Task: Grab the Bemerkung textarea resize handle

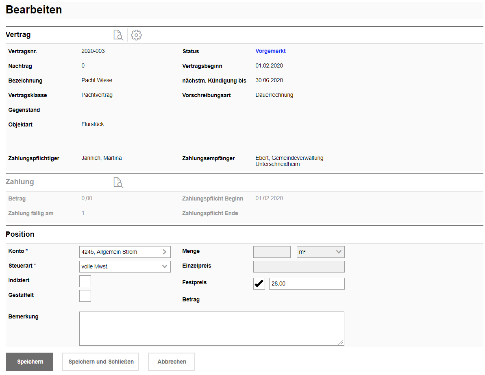Action: tap(341, 342)
